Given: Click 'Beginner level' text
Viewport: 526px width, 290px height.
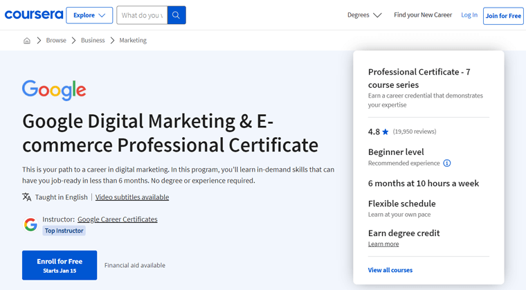Looking at the screenshot, I should 396,152.
